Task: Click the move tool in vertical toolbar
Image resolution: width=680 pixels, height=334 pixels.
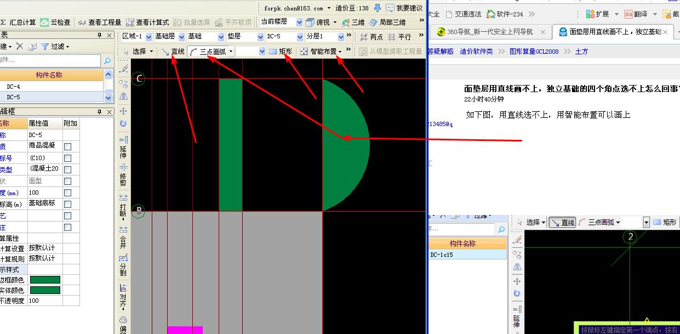Action: 123,111
